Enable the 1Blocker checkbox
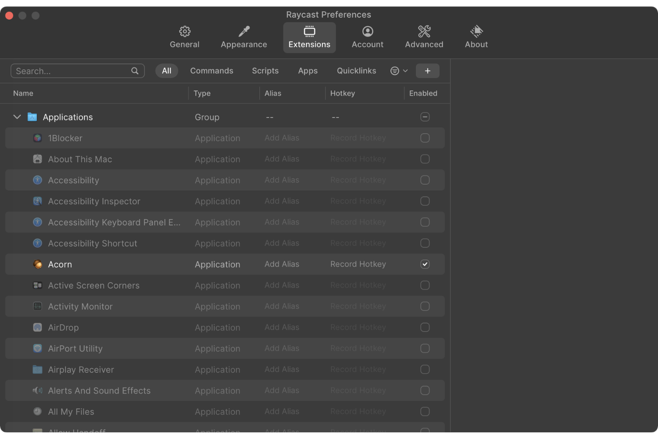 (x=425, y=138)
